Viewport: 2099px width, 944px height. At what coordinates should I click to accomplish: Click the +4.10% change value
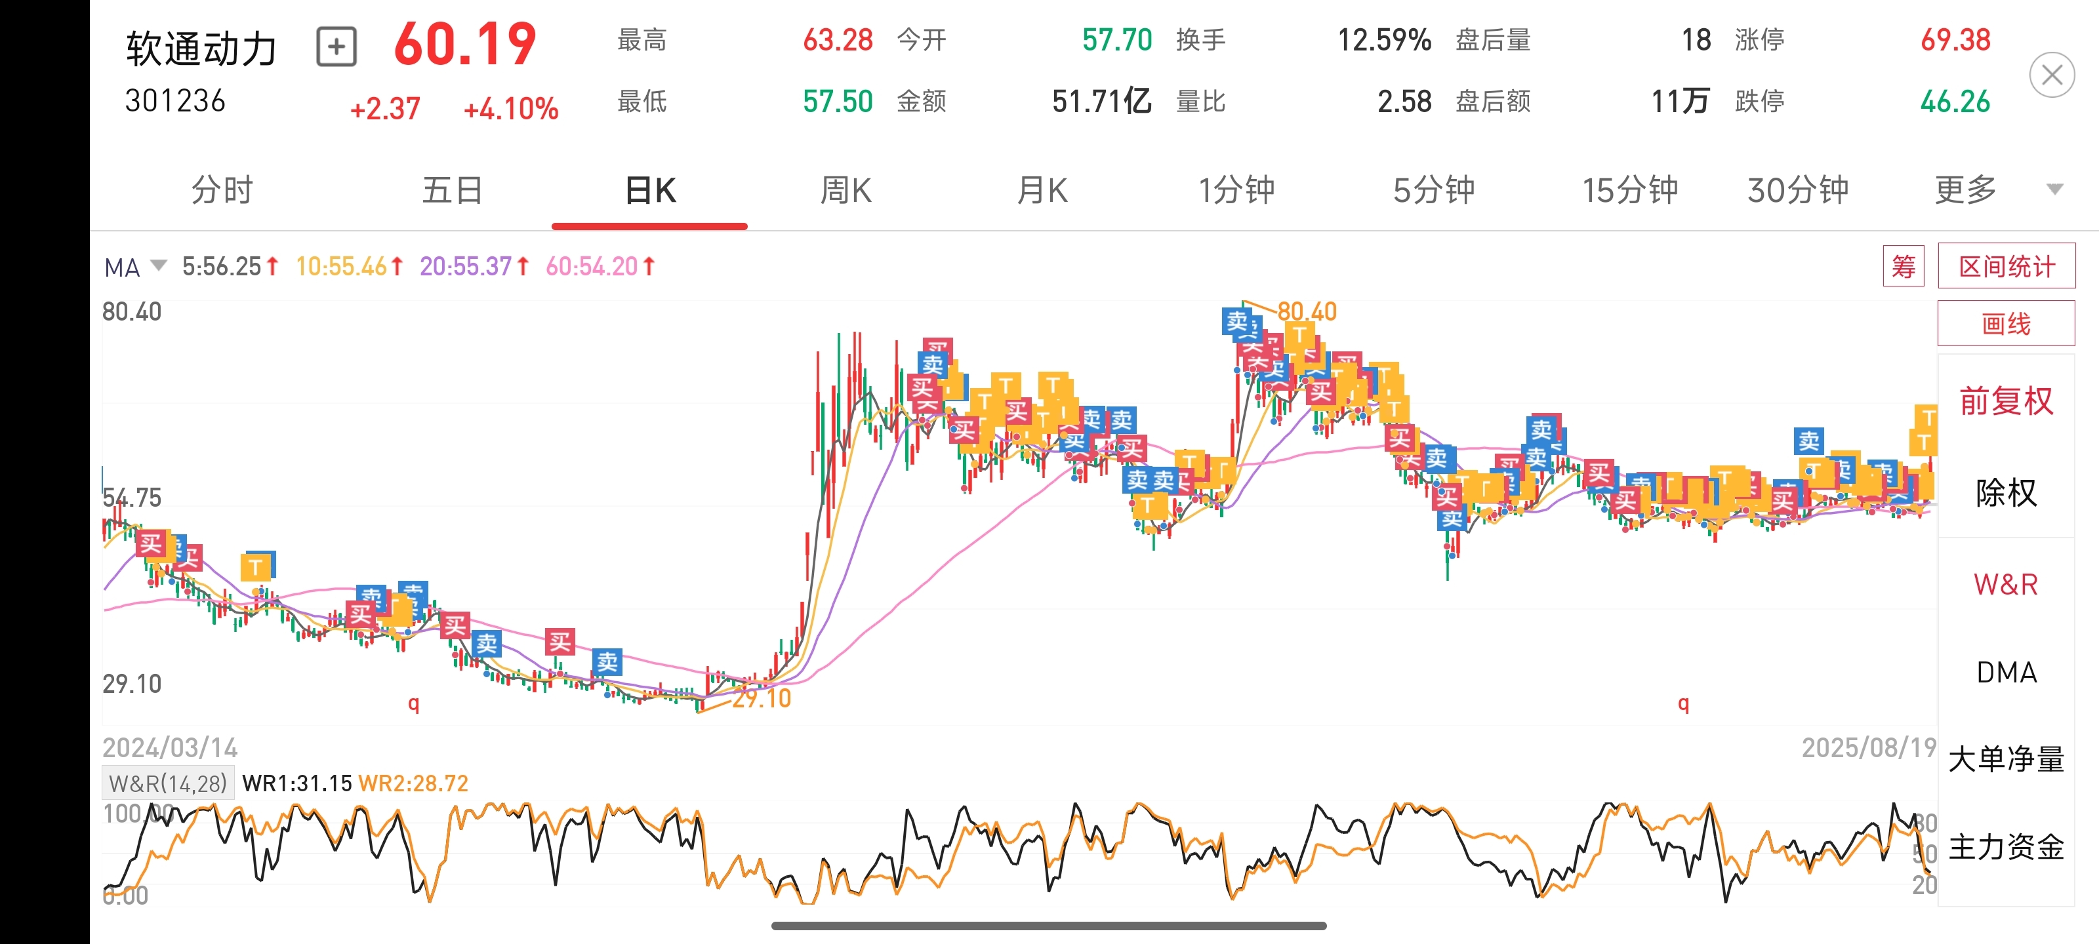tap(511, 108)
